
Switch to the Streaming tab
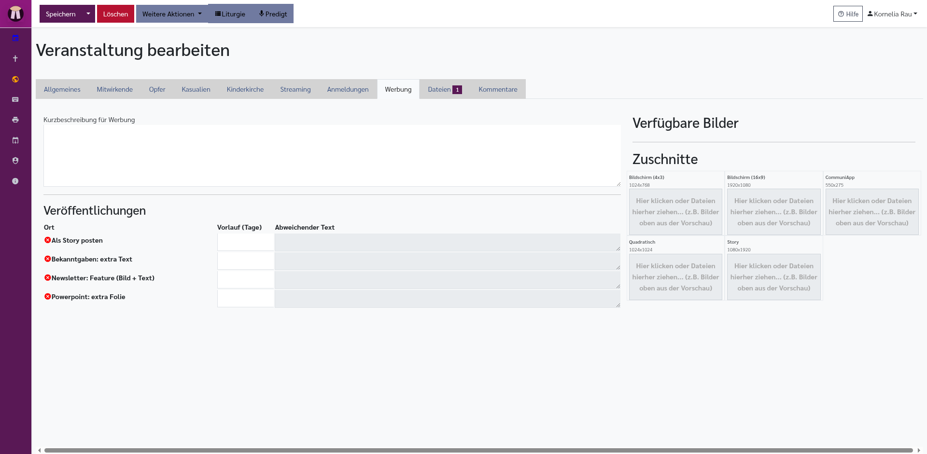(x=295, y=89)
